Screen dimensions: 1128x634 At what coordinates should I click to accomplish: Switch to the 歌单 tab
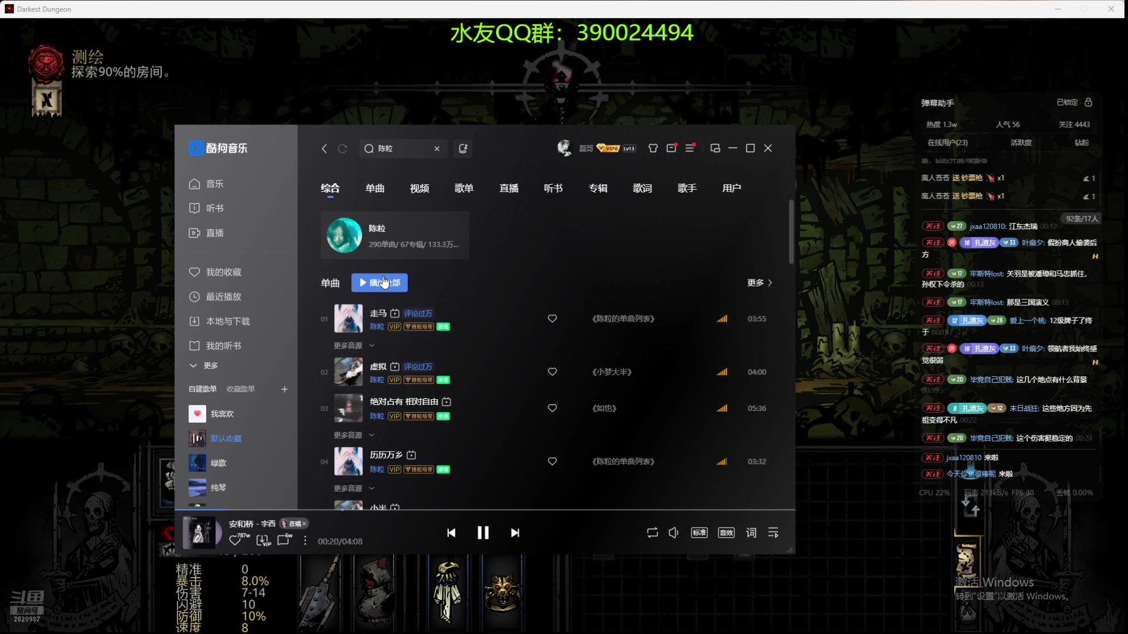[x=464, y=188]
